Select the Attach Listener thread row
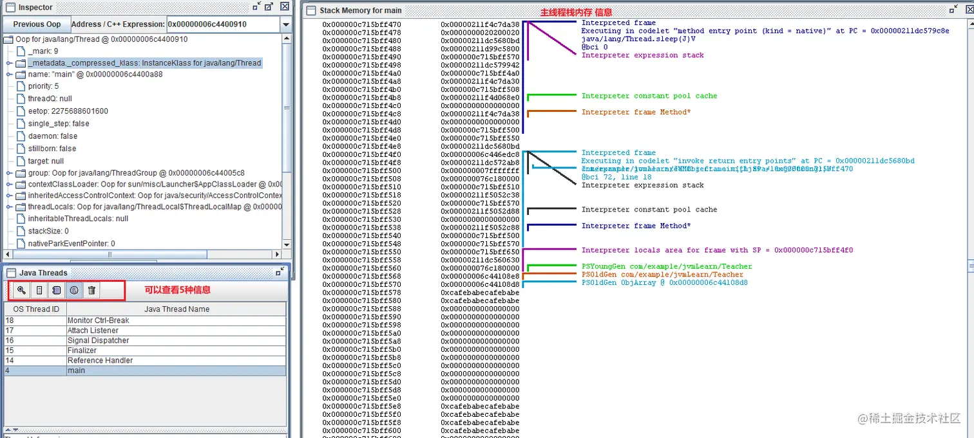The image size is (974, 438). (x=145, y=331)
